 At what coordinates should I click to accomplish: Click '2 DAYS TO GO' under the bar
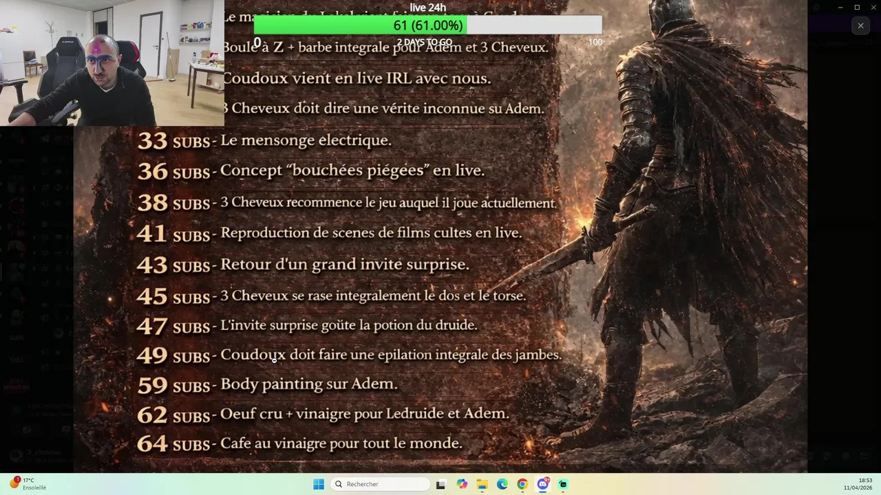coord(425,42)
